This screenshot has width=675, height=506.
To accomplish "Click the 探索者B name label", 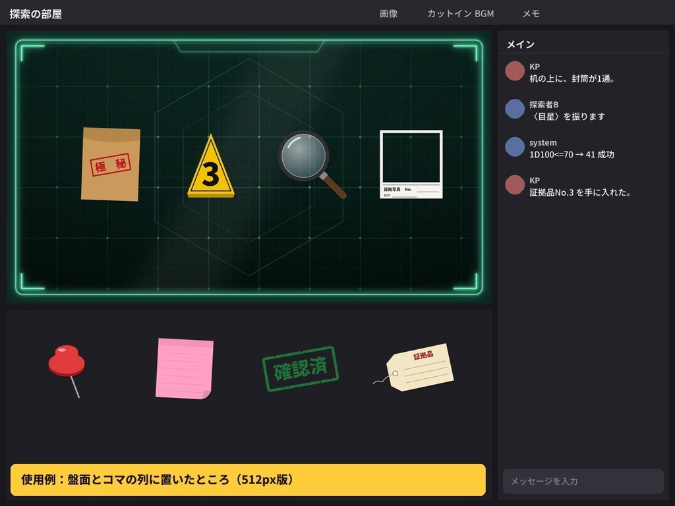I will click(x=544, y=105).
